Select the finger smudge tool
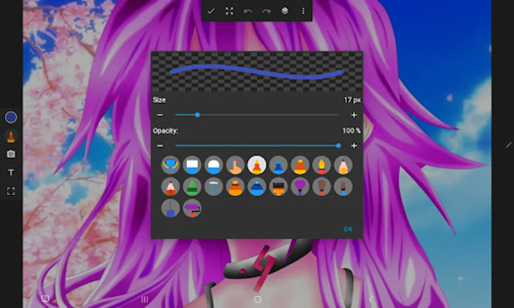The width and height of the screenshot is (514, 308). point(235,165)
